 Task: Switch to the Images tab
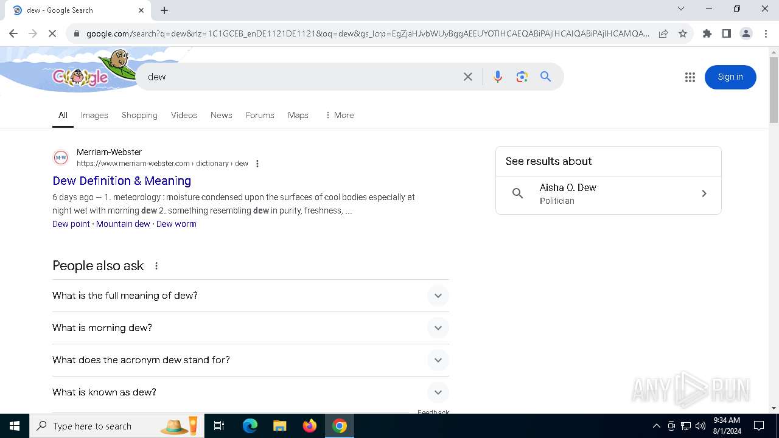pos(94,115)
